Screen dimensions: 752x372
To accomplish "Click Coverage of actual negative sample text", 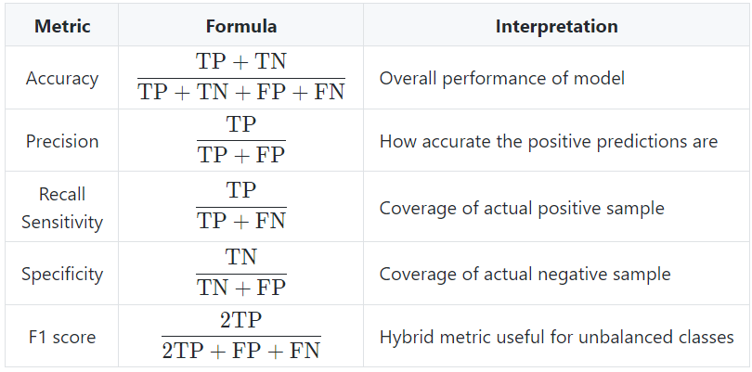I will click(x=525, y=274).
